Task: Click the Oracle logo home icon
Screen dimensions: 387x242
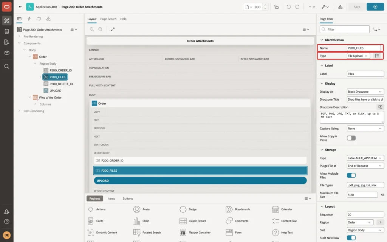Action: pyautogui.click(x=7, y=7)
